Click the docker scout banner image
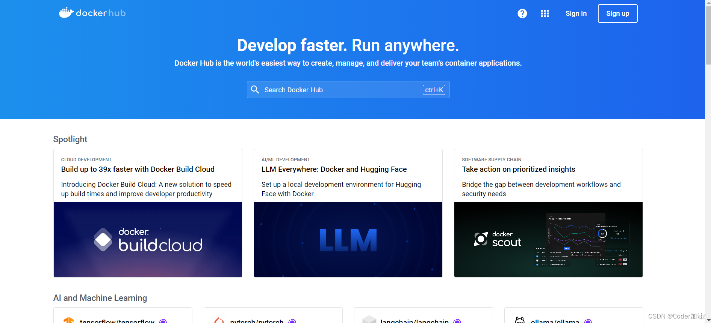Viewport: 711px width, 323px height. pos(548,240)
